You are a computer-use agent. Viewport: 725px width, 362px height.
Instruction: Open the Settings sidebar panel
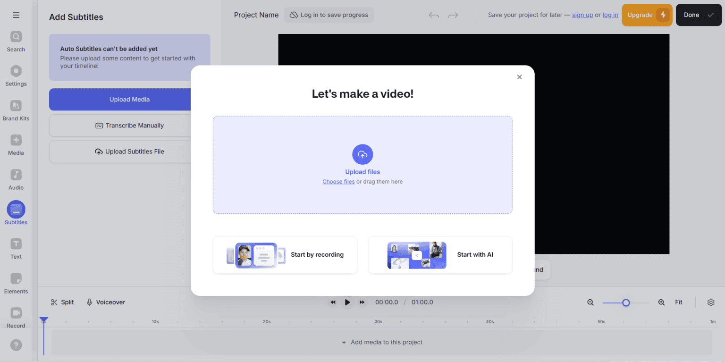(16, 76)
